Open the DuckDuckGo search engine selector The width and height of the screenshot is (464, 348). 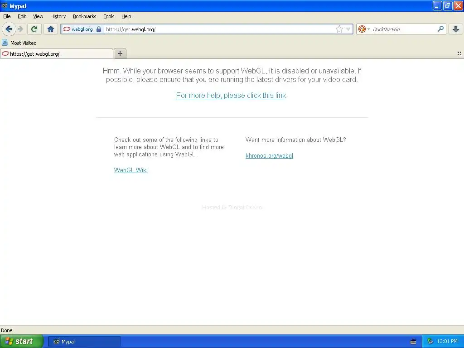coord(364,29)
